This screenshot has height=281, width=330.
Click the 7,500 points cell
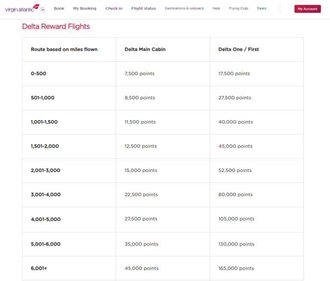click(139, 74)
